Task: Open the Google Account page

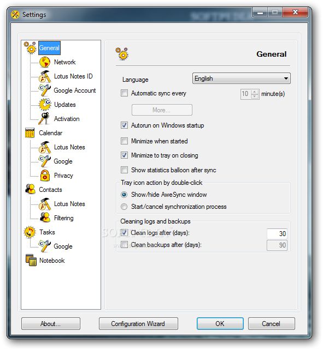Action: 75,90
